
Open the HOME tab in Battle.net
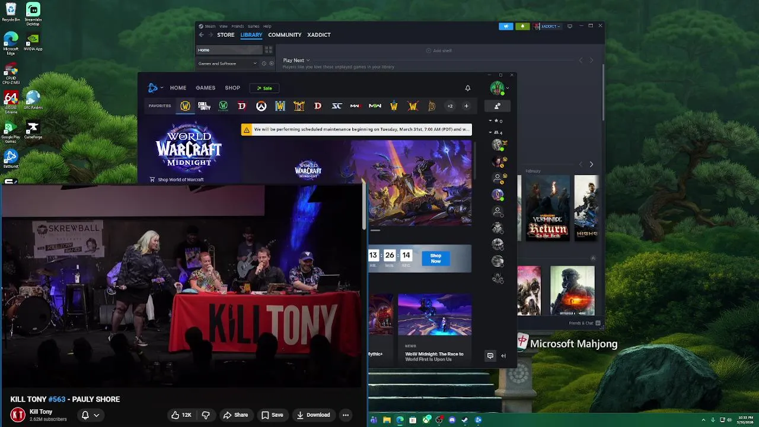[178, 88]
